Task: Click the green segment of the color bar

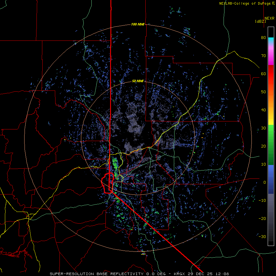Action: tap(271, 145)
